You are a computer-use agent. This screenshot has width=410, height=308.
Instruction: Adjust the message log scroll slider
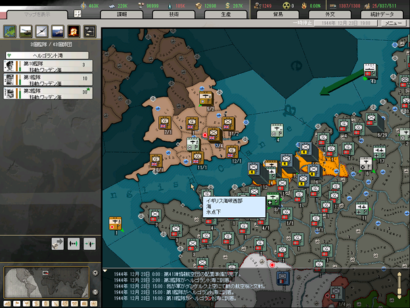pyautogui.click(x=399, y=286)
